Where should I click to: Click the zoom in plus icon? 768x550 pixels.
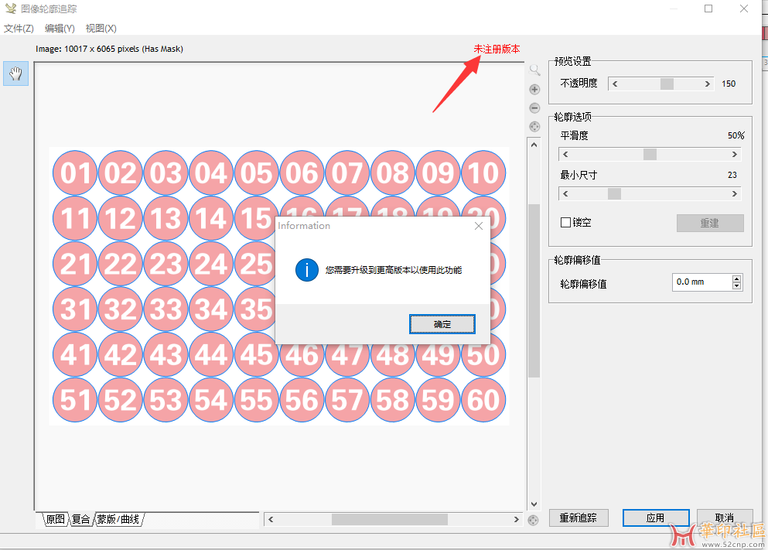click(535, 89)
